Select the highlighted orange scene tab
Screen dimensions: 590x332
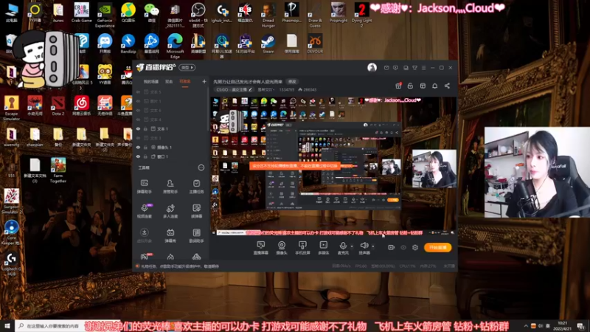coord(185,81)
